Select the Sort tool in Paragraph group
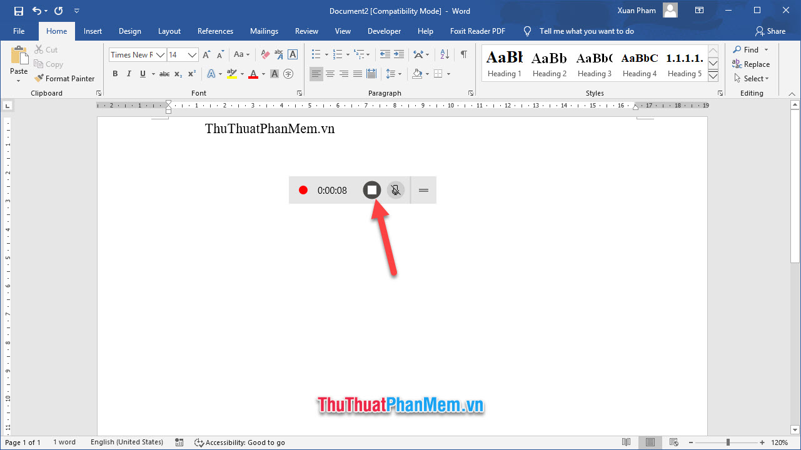801x450 pixels. [443, 54]
